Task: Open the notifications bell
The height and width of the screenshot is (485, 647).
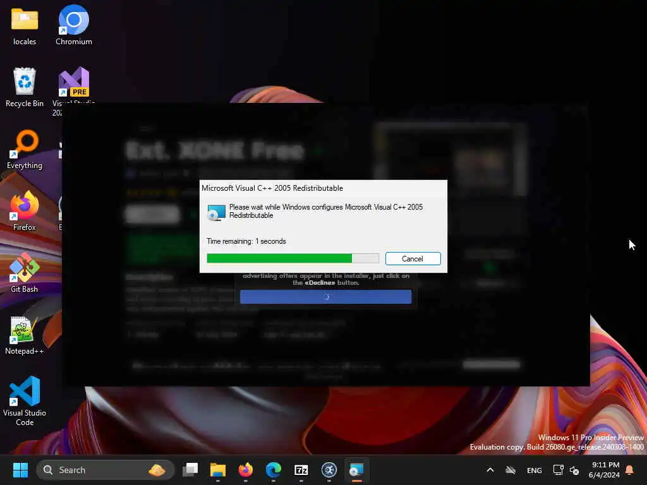Action: [629, 470]
